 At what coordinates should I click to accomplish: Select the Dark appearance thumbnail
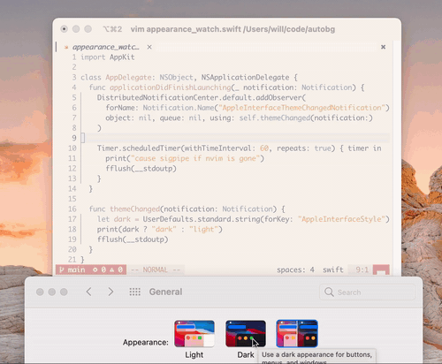[x=246, y=334]
